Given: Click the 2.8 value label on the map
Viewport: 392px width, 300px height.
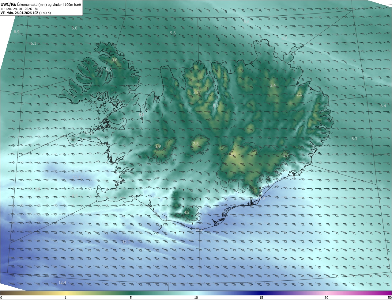Looking at the screenshot, I should coord(196,144).
